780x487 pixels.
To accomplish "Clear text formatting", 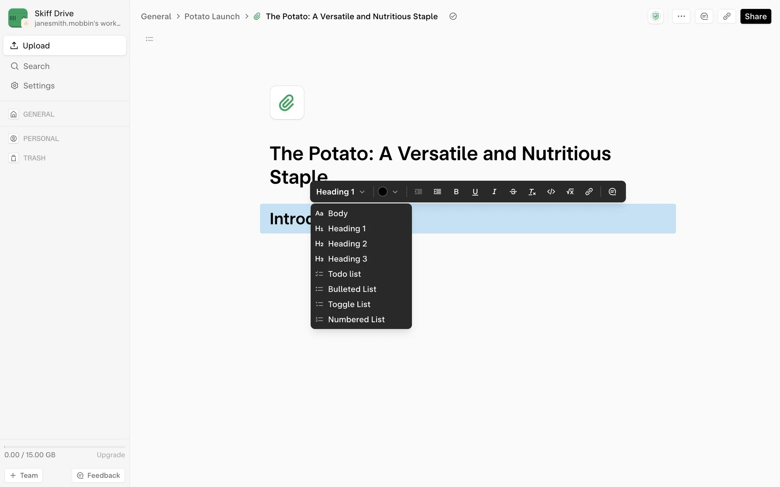I will click(x=532, y=192).
